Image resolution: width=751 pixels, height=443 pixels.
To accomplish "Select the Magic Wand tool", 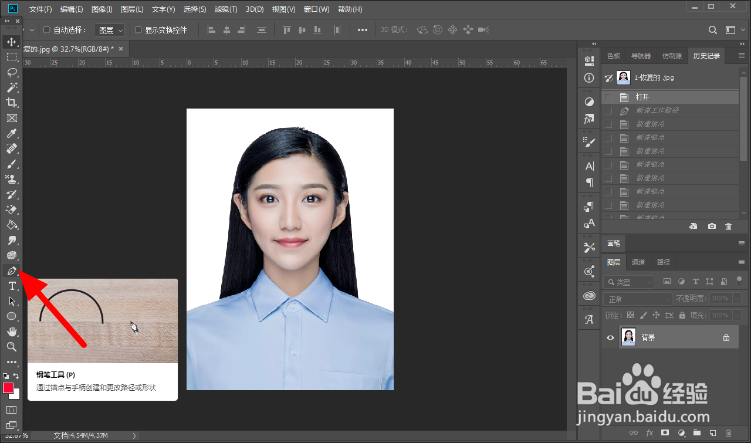I will (x=11, y=87).
